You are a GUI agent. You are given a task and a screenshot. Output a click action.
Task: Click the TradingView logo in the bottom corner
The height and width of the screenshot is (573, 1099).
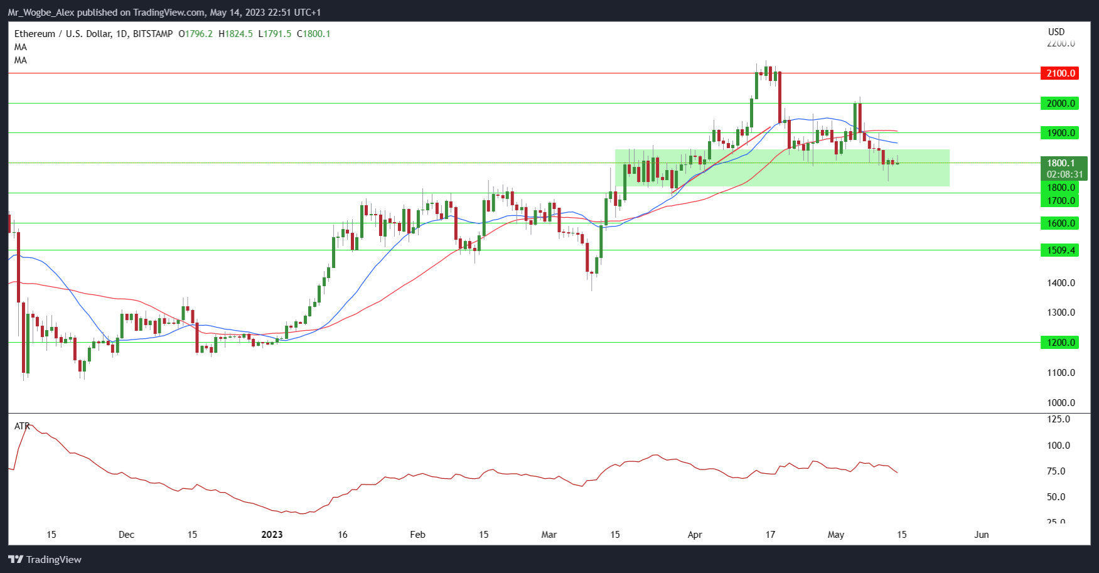[45, 559]
